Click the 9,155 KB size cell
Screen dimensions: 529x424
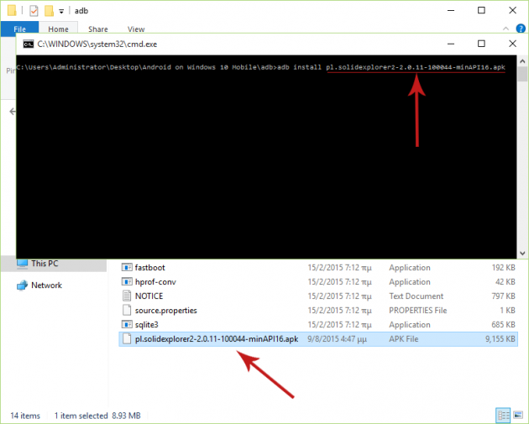point(500,339)
